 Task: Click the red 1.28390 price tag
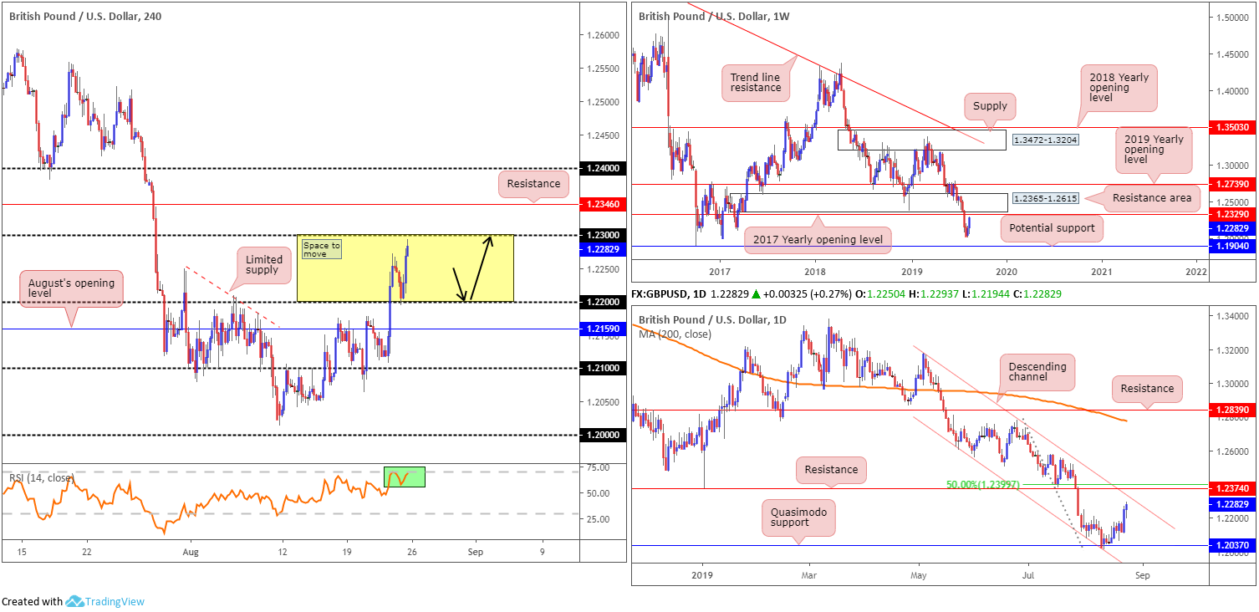pos(1232,411)
